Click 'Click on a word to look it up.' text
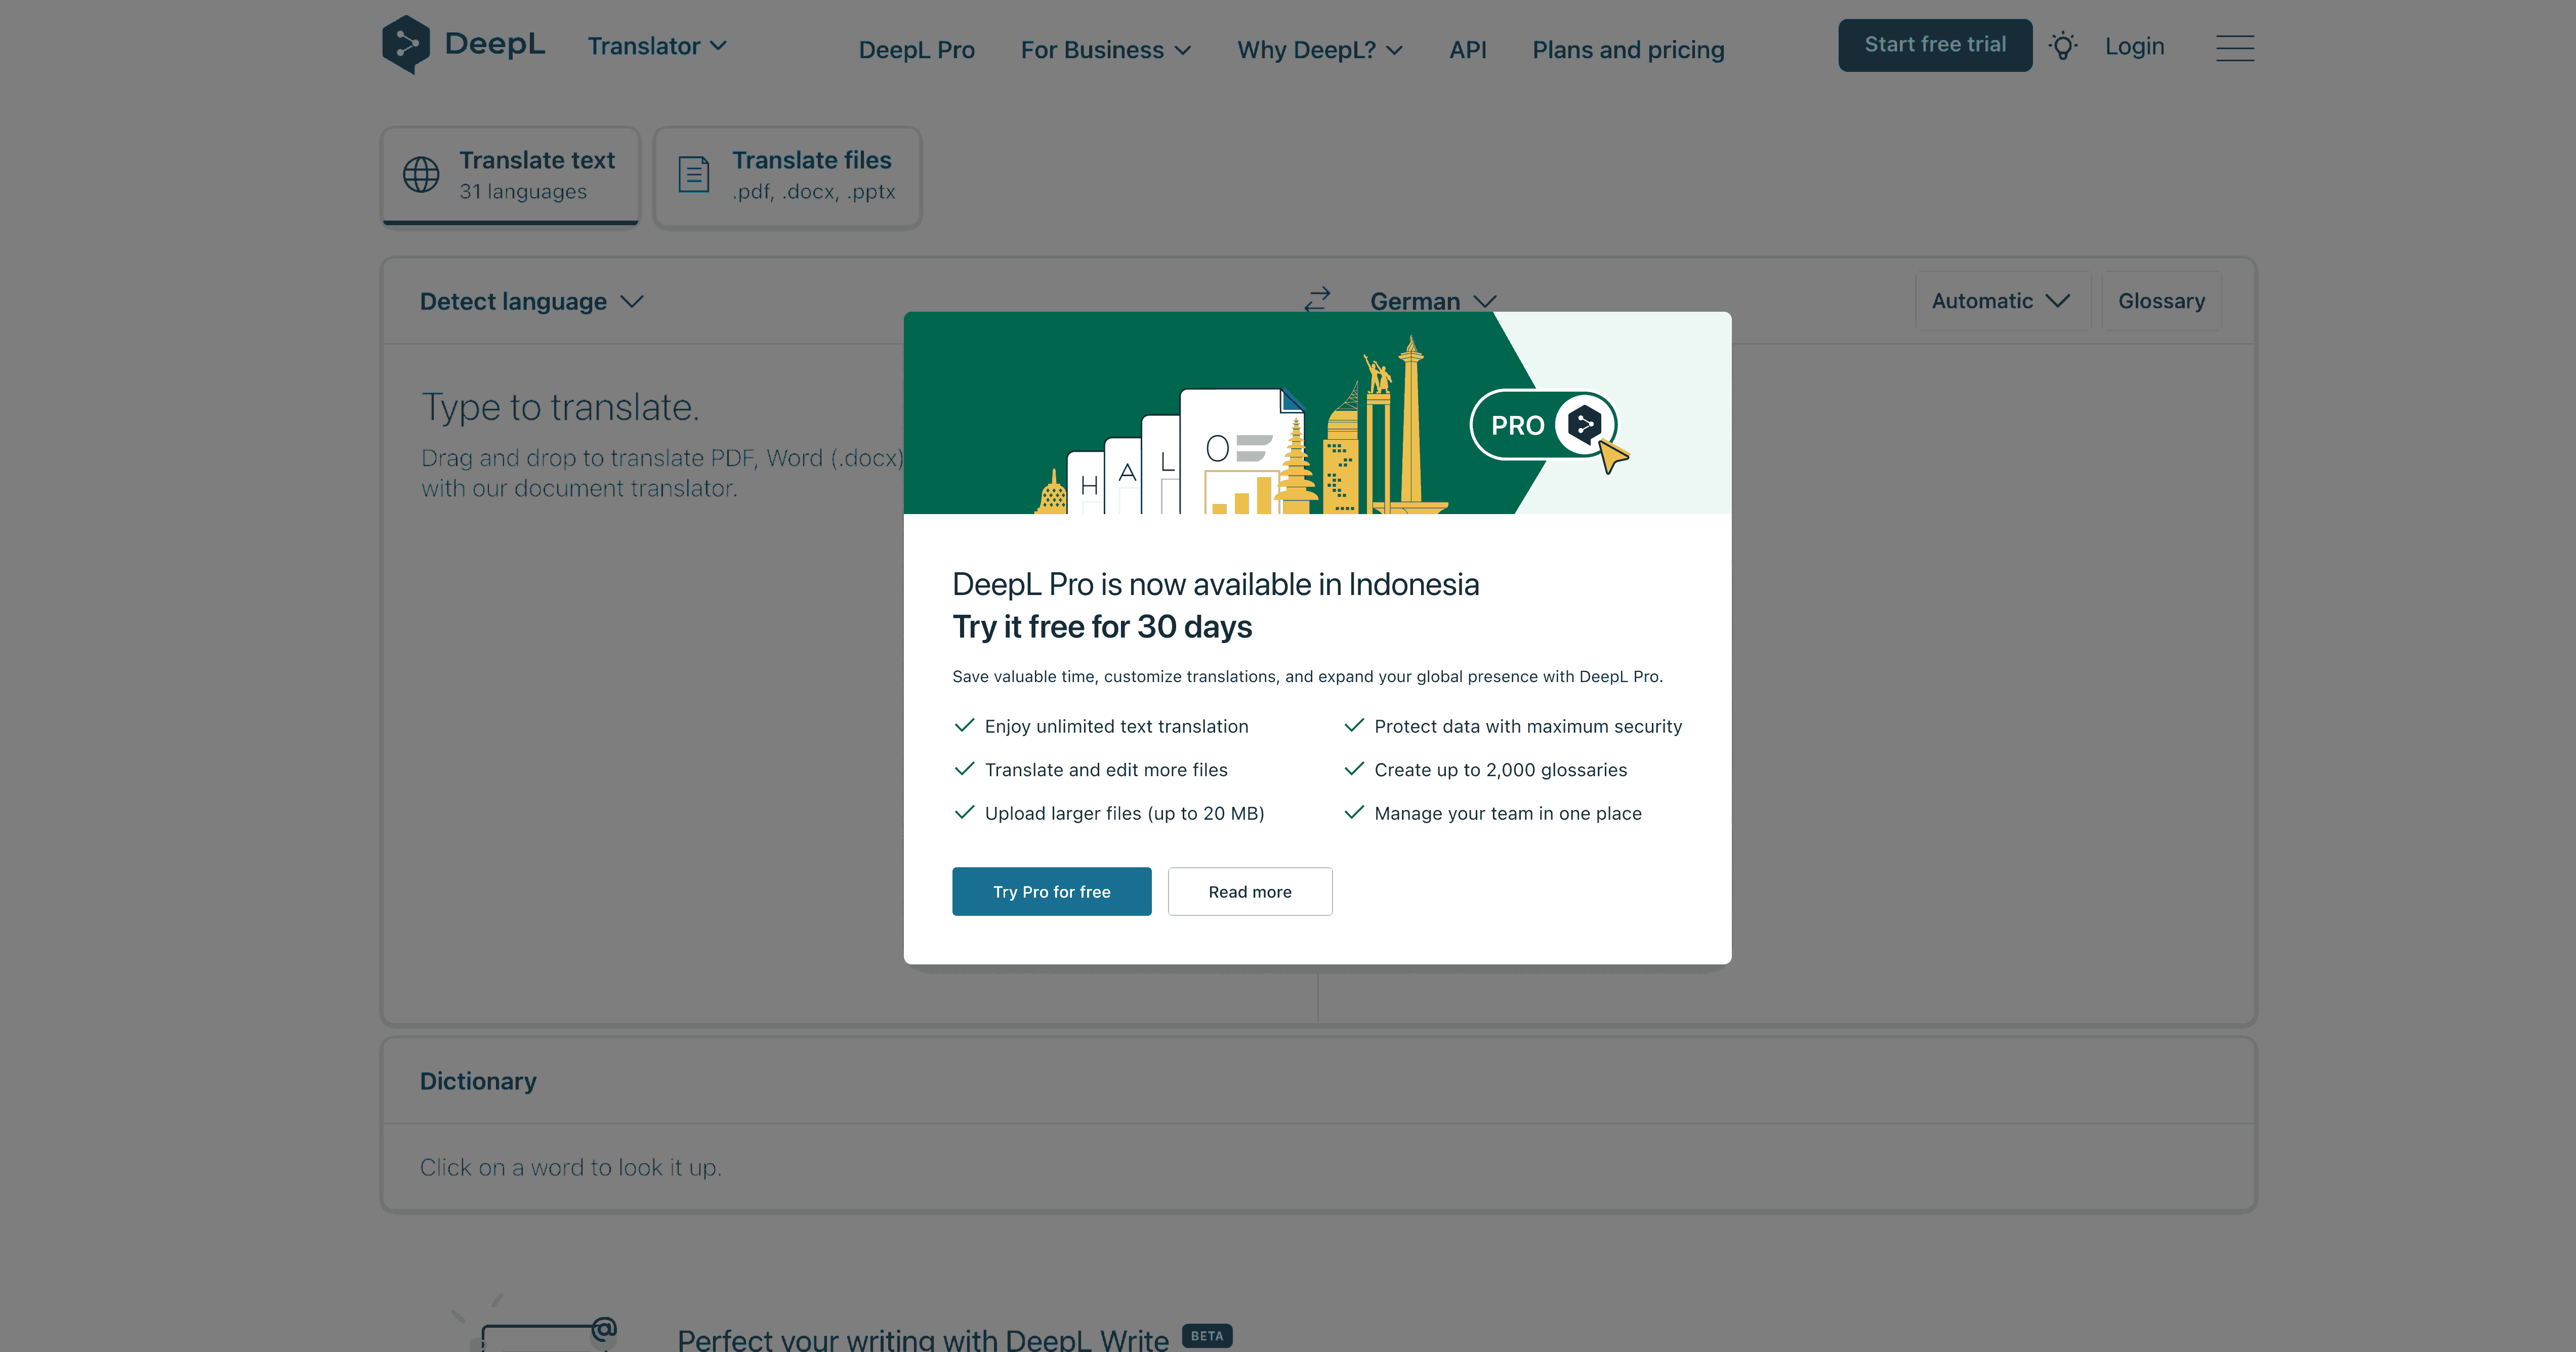 click(570, 1167)
